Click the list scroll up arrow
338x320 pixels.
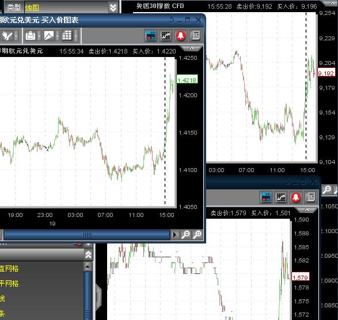click(88, 267)
